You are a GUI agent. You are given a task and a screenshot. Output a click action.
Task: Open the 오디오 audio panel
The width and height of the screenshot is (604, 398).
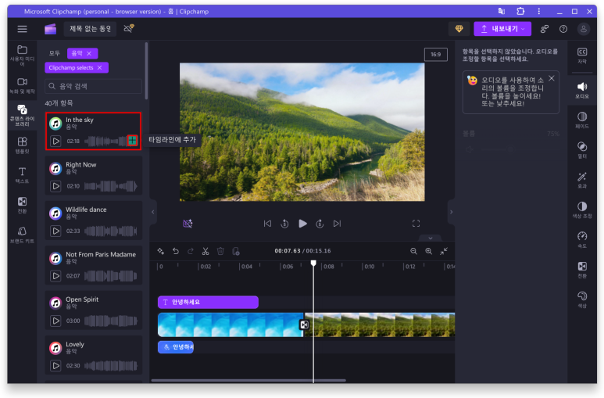pyautogui.click(x=582, y=90)
